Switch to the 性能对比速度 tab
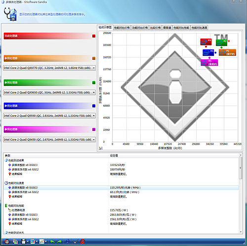Viewport: 247px width, 246px height. point(199,28)
